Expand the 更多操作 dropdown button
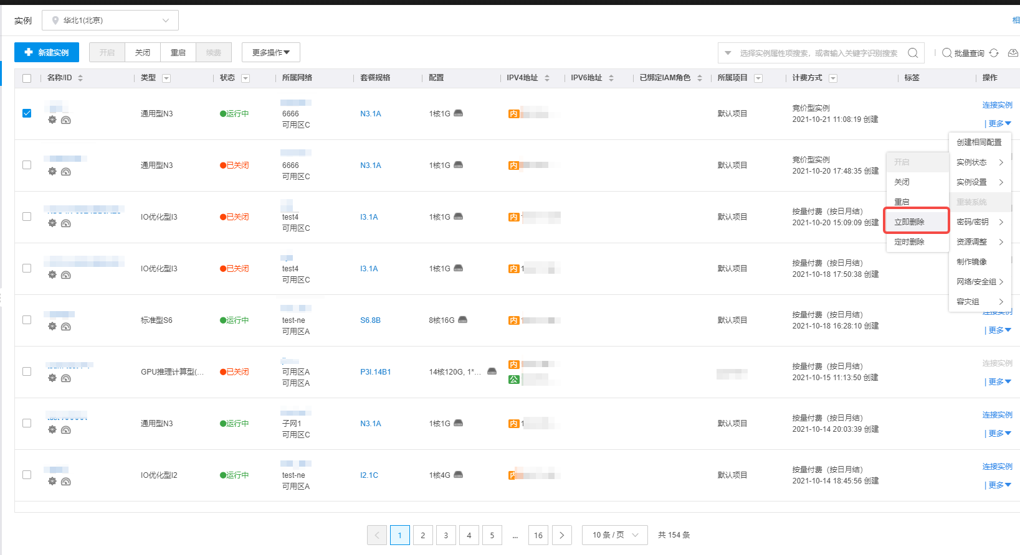This screenshot has width=1020, height=555. (x=271, y=53)
